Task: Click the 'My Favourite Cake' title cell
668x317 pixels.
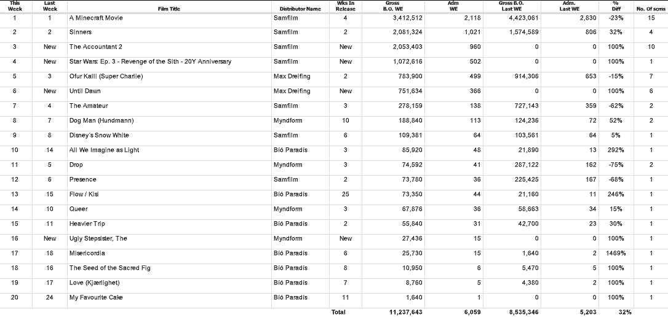Action: click(96, 297)
